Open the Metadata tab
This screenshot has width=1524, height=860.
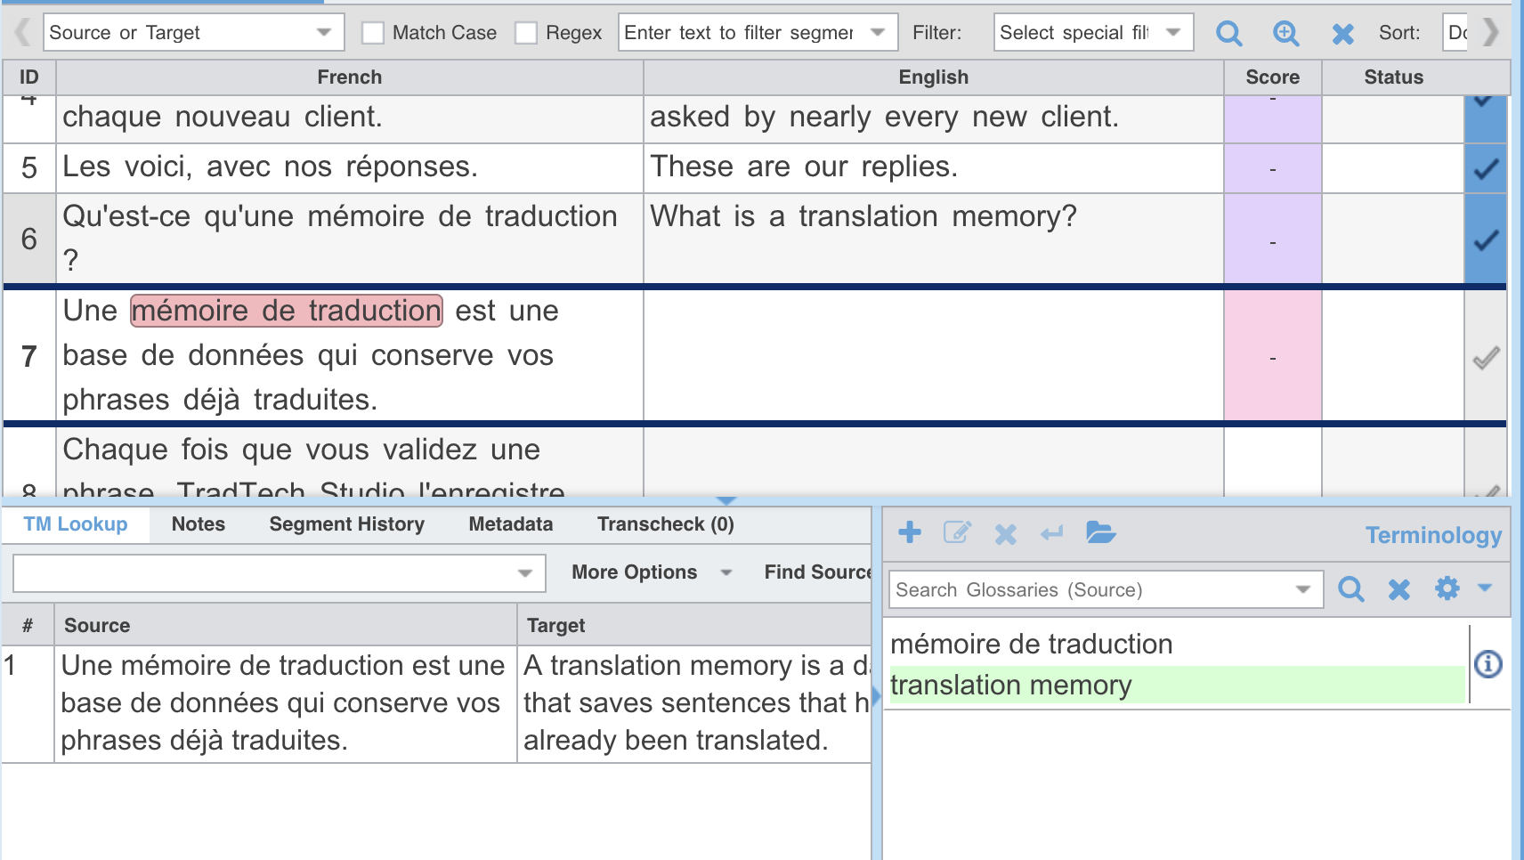[511, 524]
